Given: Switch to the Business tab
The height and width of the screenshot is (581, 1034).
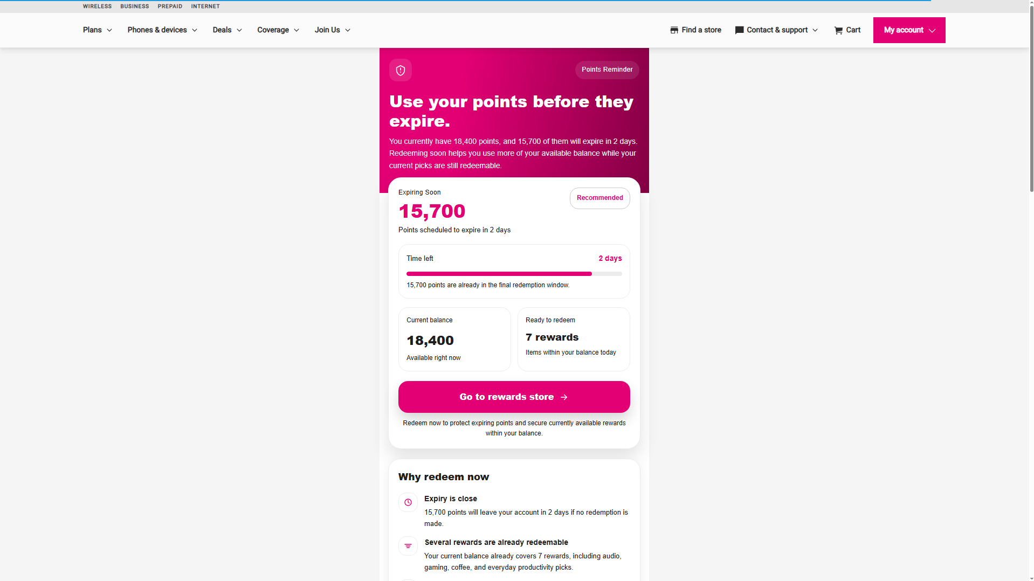Looking at the screenshot, I should click(x=135, y=6).
